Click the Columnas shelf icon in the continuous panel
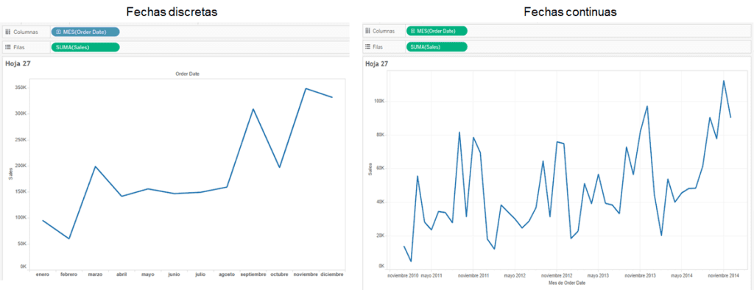 tap(368, 31)
